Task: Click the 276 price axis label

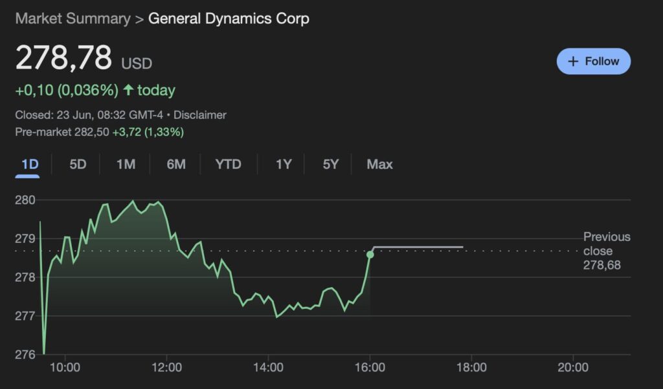Action: click(x=25, y=354)
